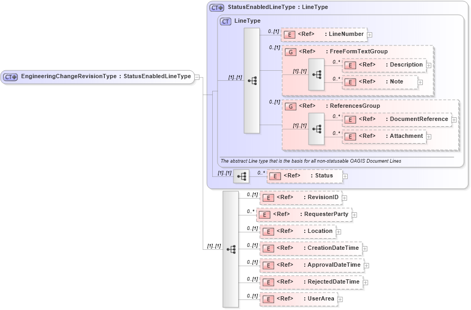Image resolution: width=471 pixels, height=310 pixels.
Task: Collapse EngineeringChangeRevisionType using its square toggle
Action: click(197, 77)
